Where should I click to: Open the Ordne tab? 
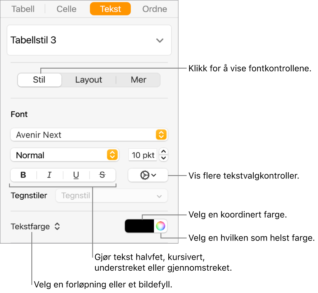(x=155, y=9)
